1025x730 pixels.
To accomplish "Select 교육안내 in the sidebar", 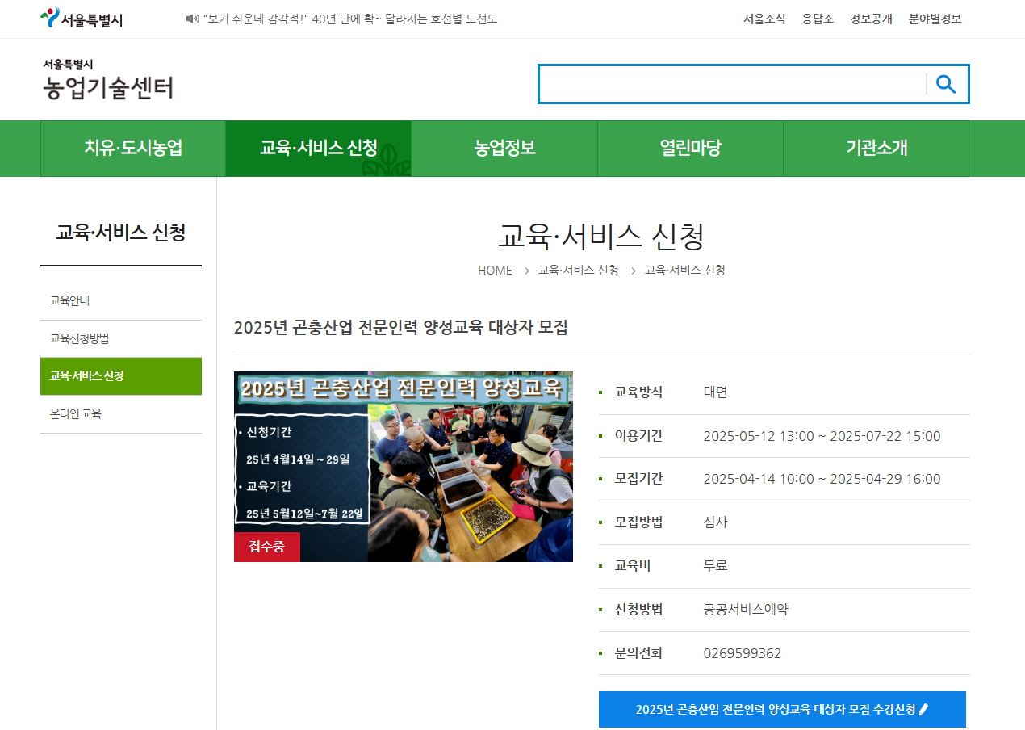I will tap(121, 301).
